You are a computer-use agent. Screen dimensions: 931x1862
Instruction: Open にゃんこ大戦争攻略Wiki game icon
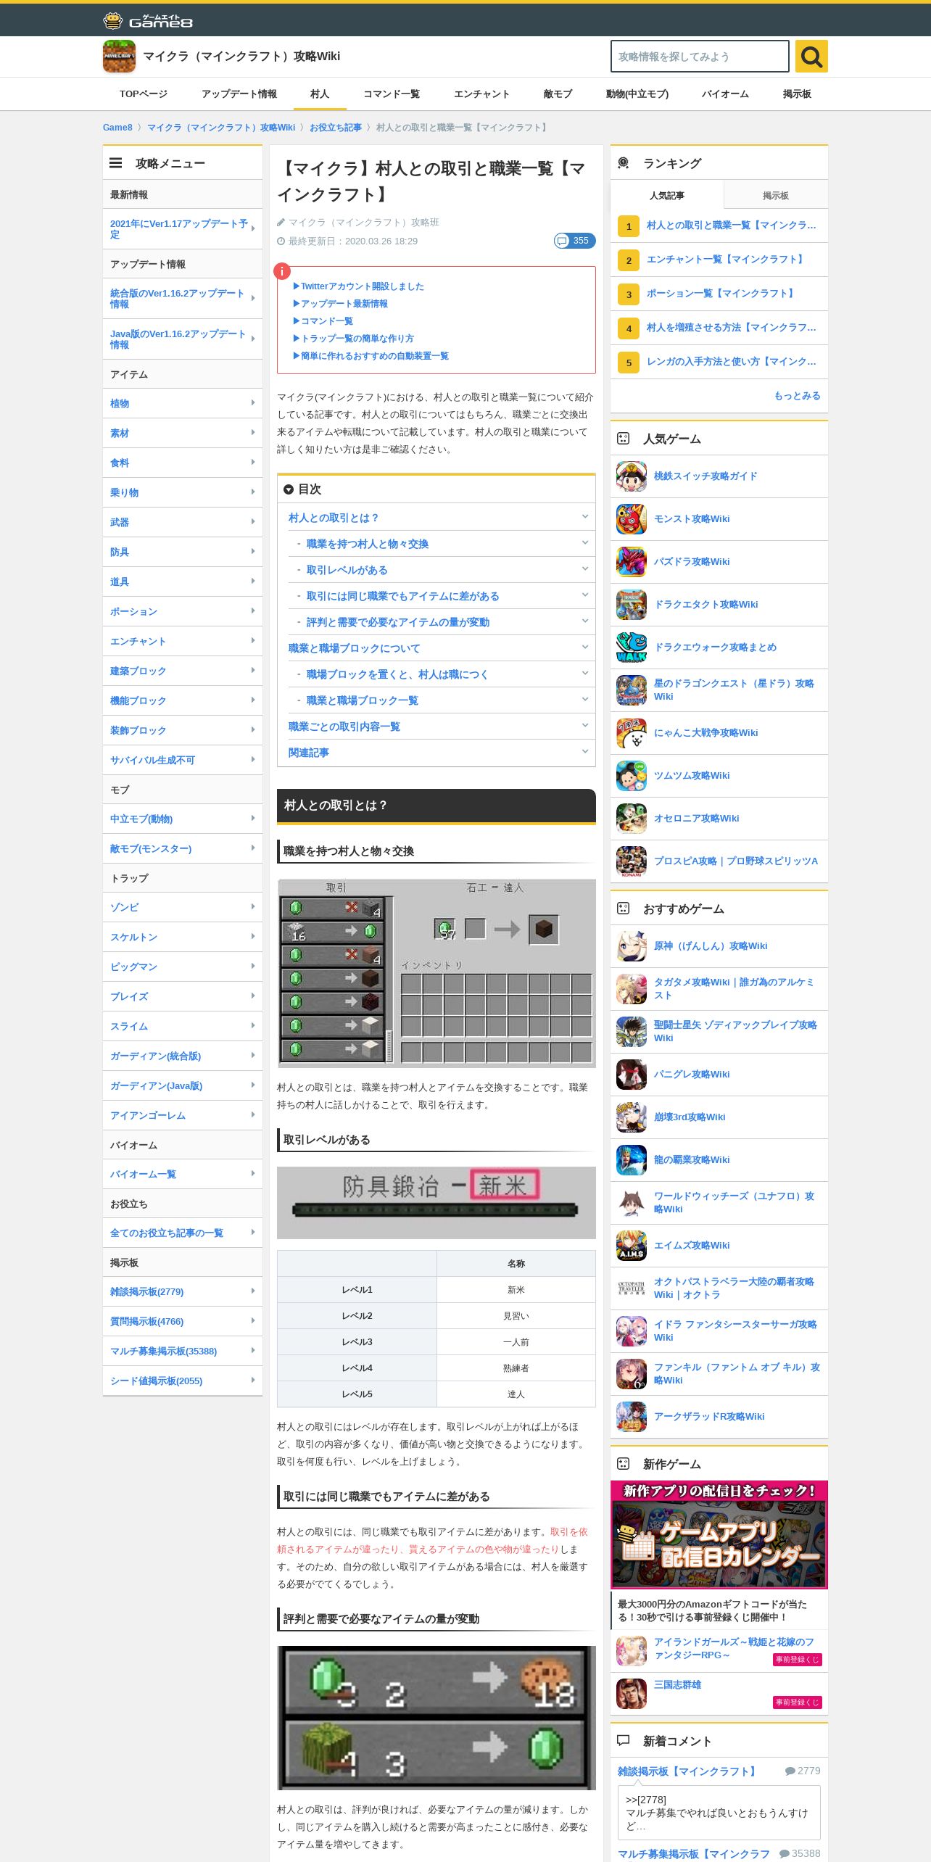coord(632,733)
